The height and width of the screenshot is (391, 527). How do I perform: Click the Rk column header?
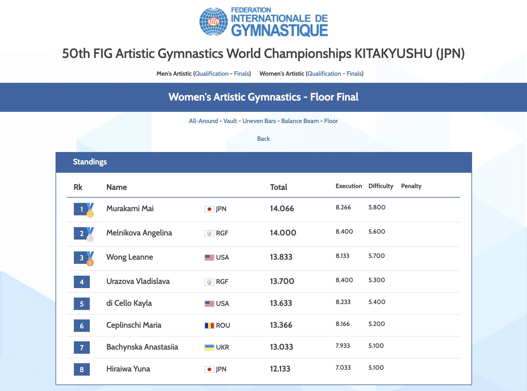[x=78, y=187]
